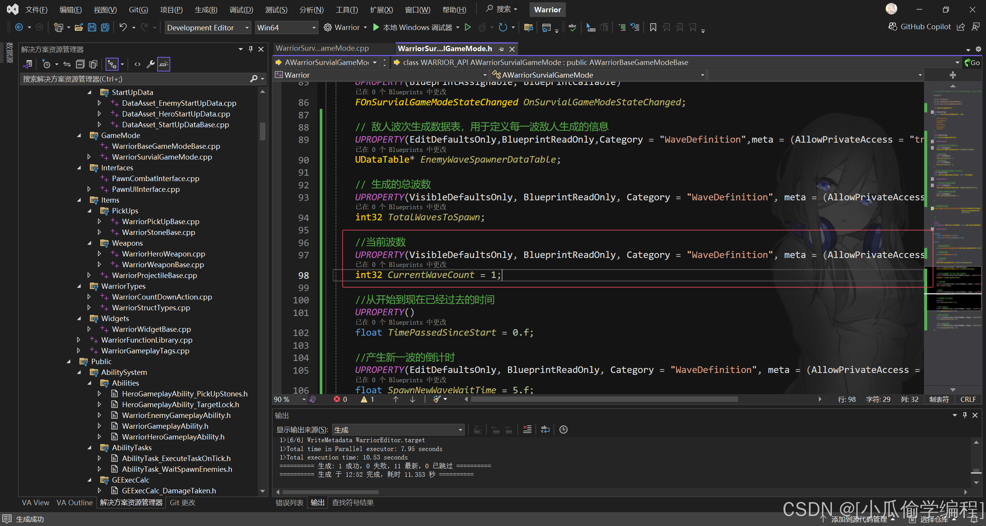The image size is (986, 526).
Task: Click the Go button by the navigation bar
Action: (972, 62)
